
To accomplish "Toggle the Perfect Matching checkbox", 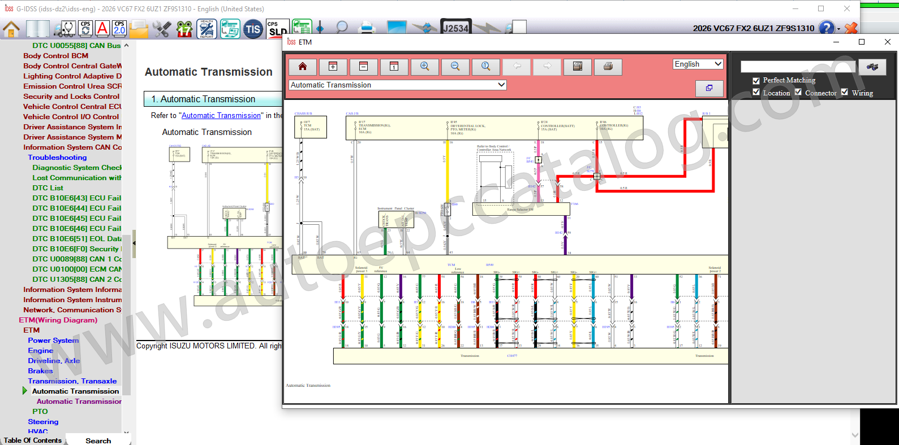I will [x=756, y=81].
